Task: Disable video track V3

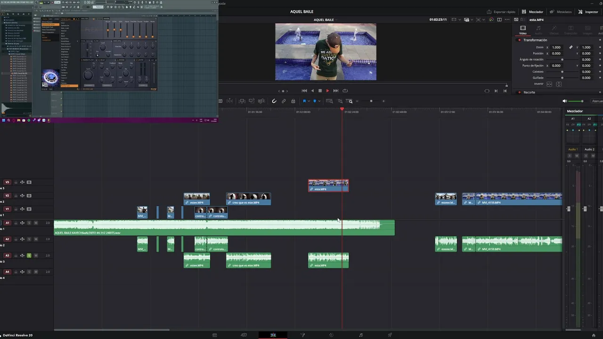Action: point(29,182)
